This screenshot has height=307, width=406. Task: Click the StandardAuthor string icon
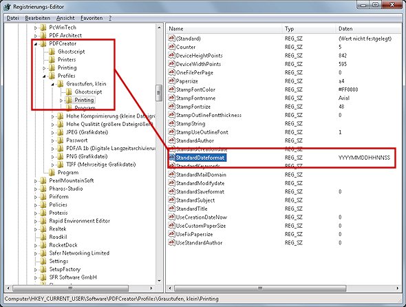click(x=171, y=140)
